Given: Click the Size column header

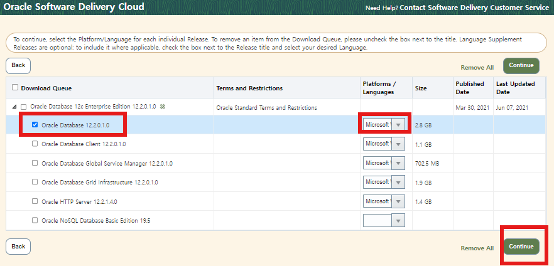Looking at the screenshot, I should click(421, 88).
